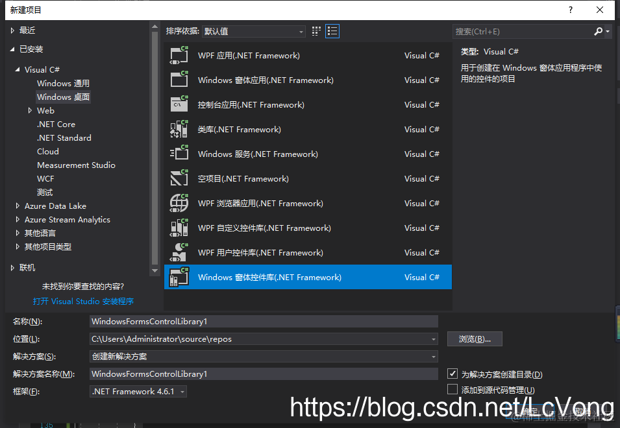
Task: Click the Console App template icon
Action: pos(179,104)
